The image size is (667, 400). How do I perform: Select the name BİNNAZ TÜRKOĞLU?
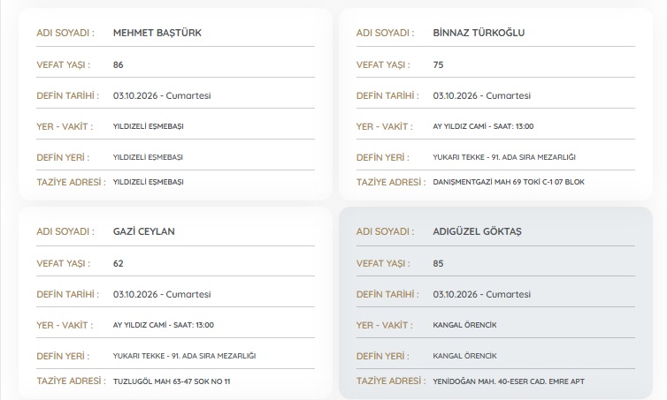[x=479, y=33]
